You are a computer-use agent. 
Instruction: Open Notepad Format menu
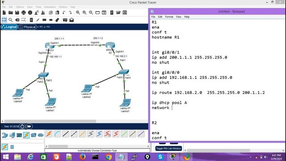pyautogui.click(x=169, y=17)
